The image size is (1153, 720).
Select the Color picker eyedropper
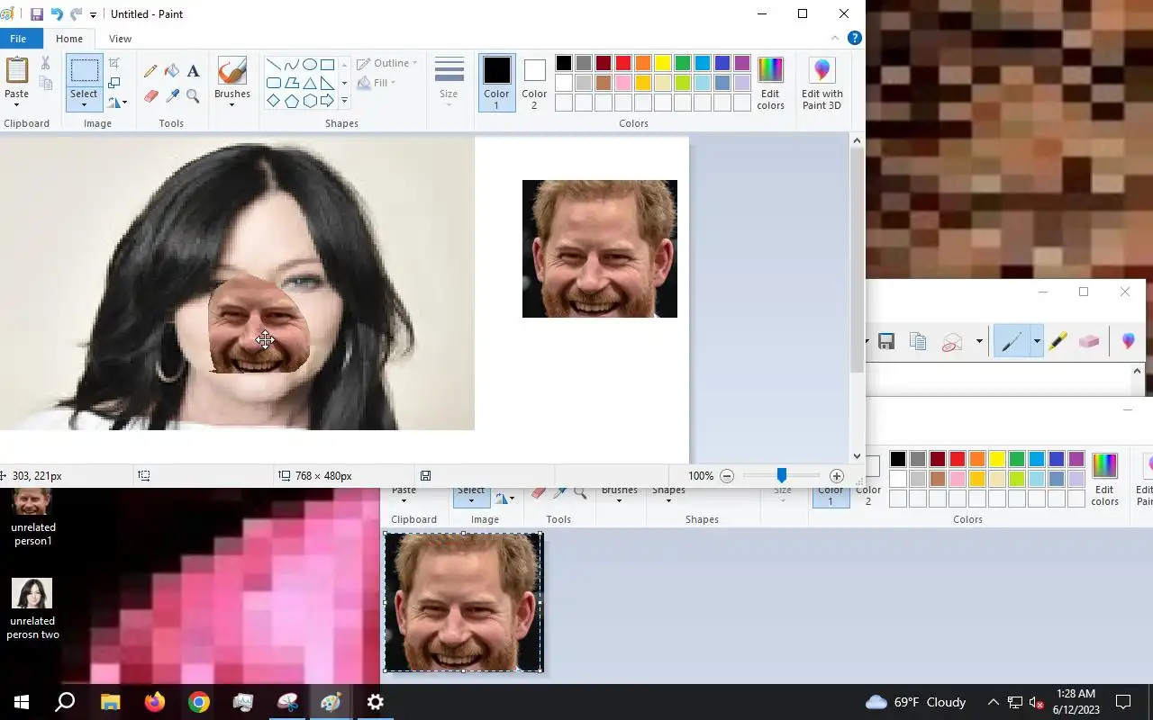click(172, 95)
